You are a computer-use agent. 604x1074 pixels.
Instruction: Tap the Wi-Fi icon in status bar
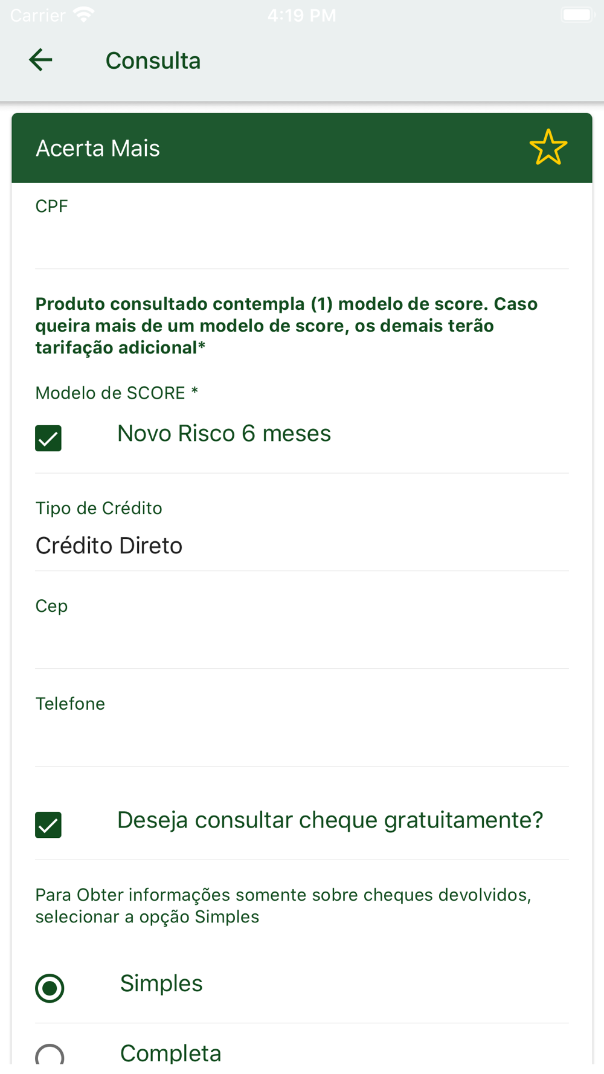[x=83, y=14]
